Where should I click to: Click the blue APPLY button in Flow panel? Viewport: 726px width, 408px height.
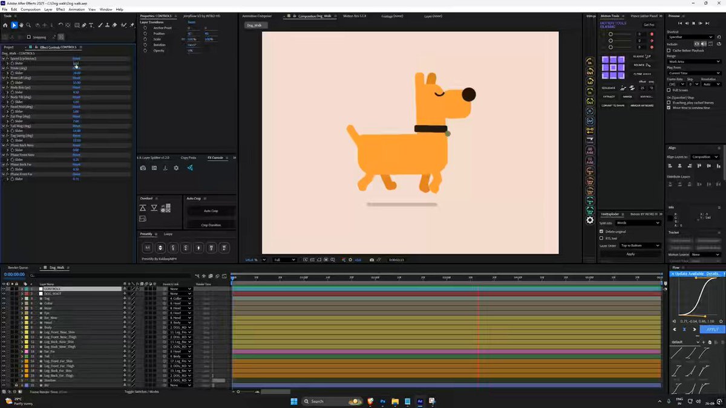tap(713, 329)
